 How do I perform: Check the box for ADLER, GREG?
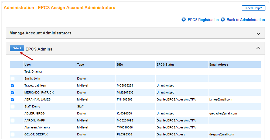13,114
